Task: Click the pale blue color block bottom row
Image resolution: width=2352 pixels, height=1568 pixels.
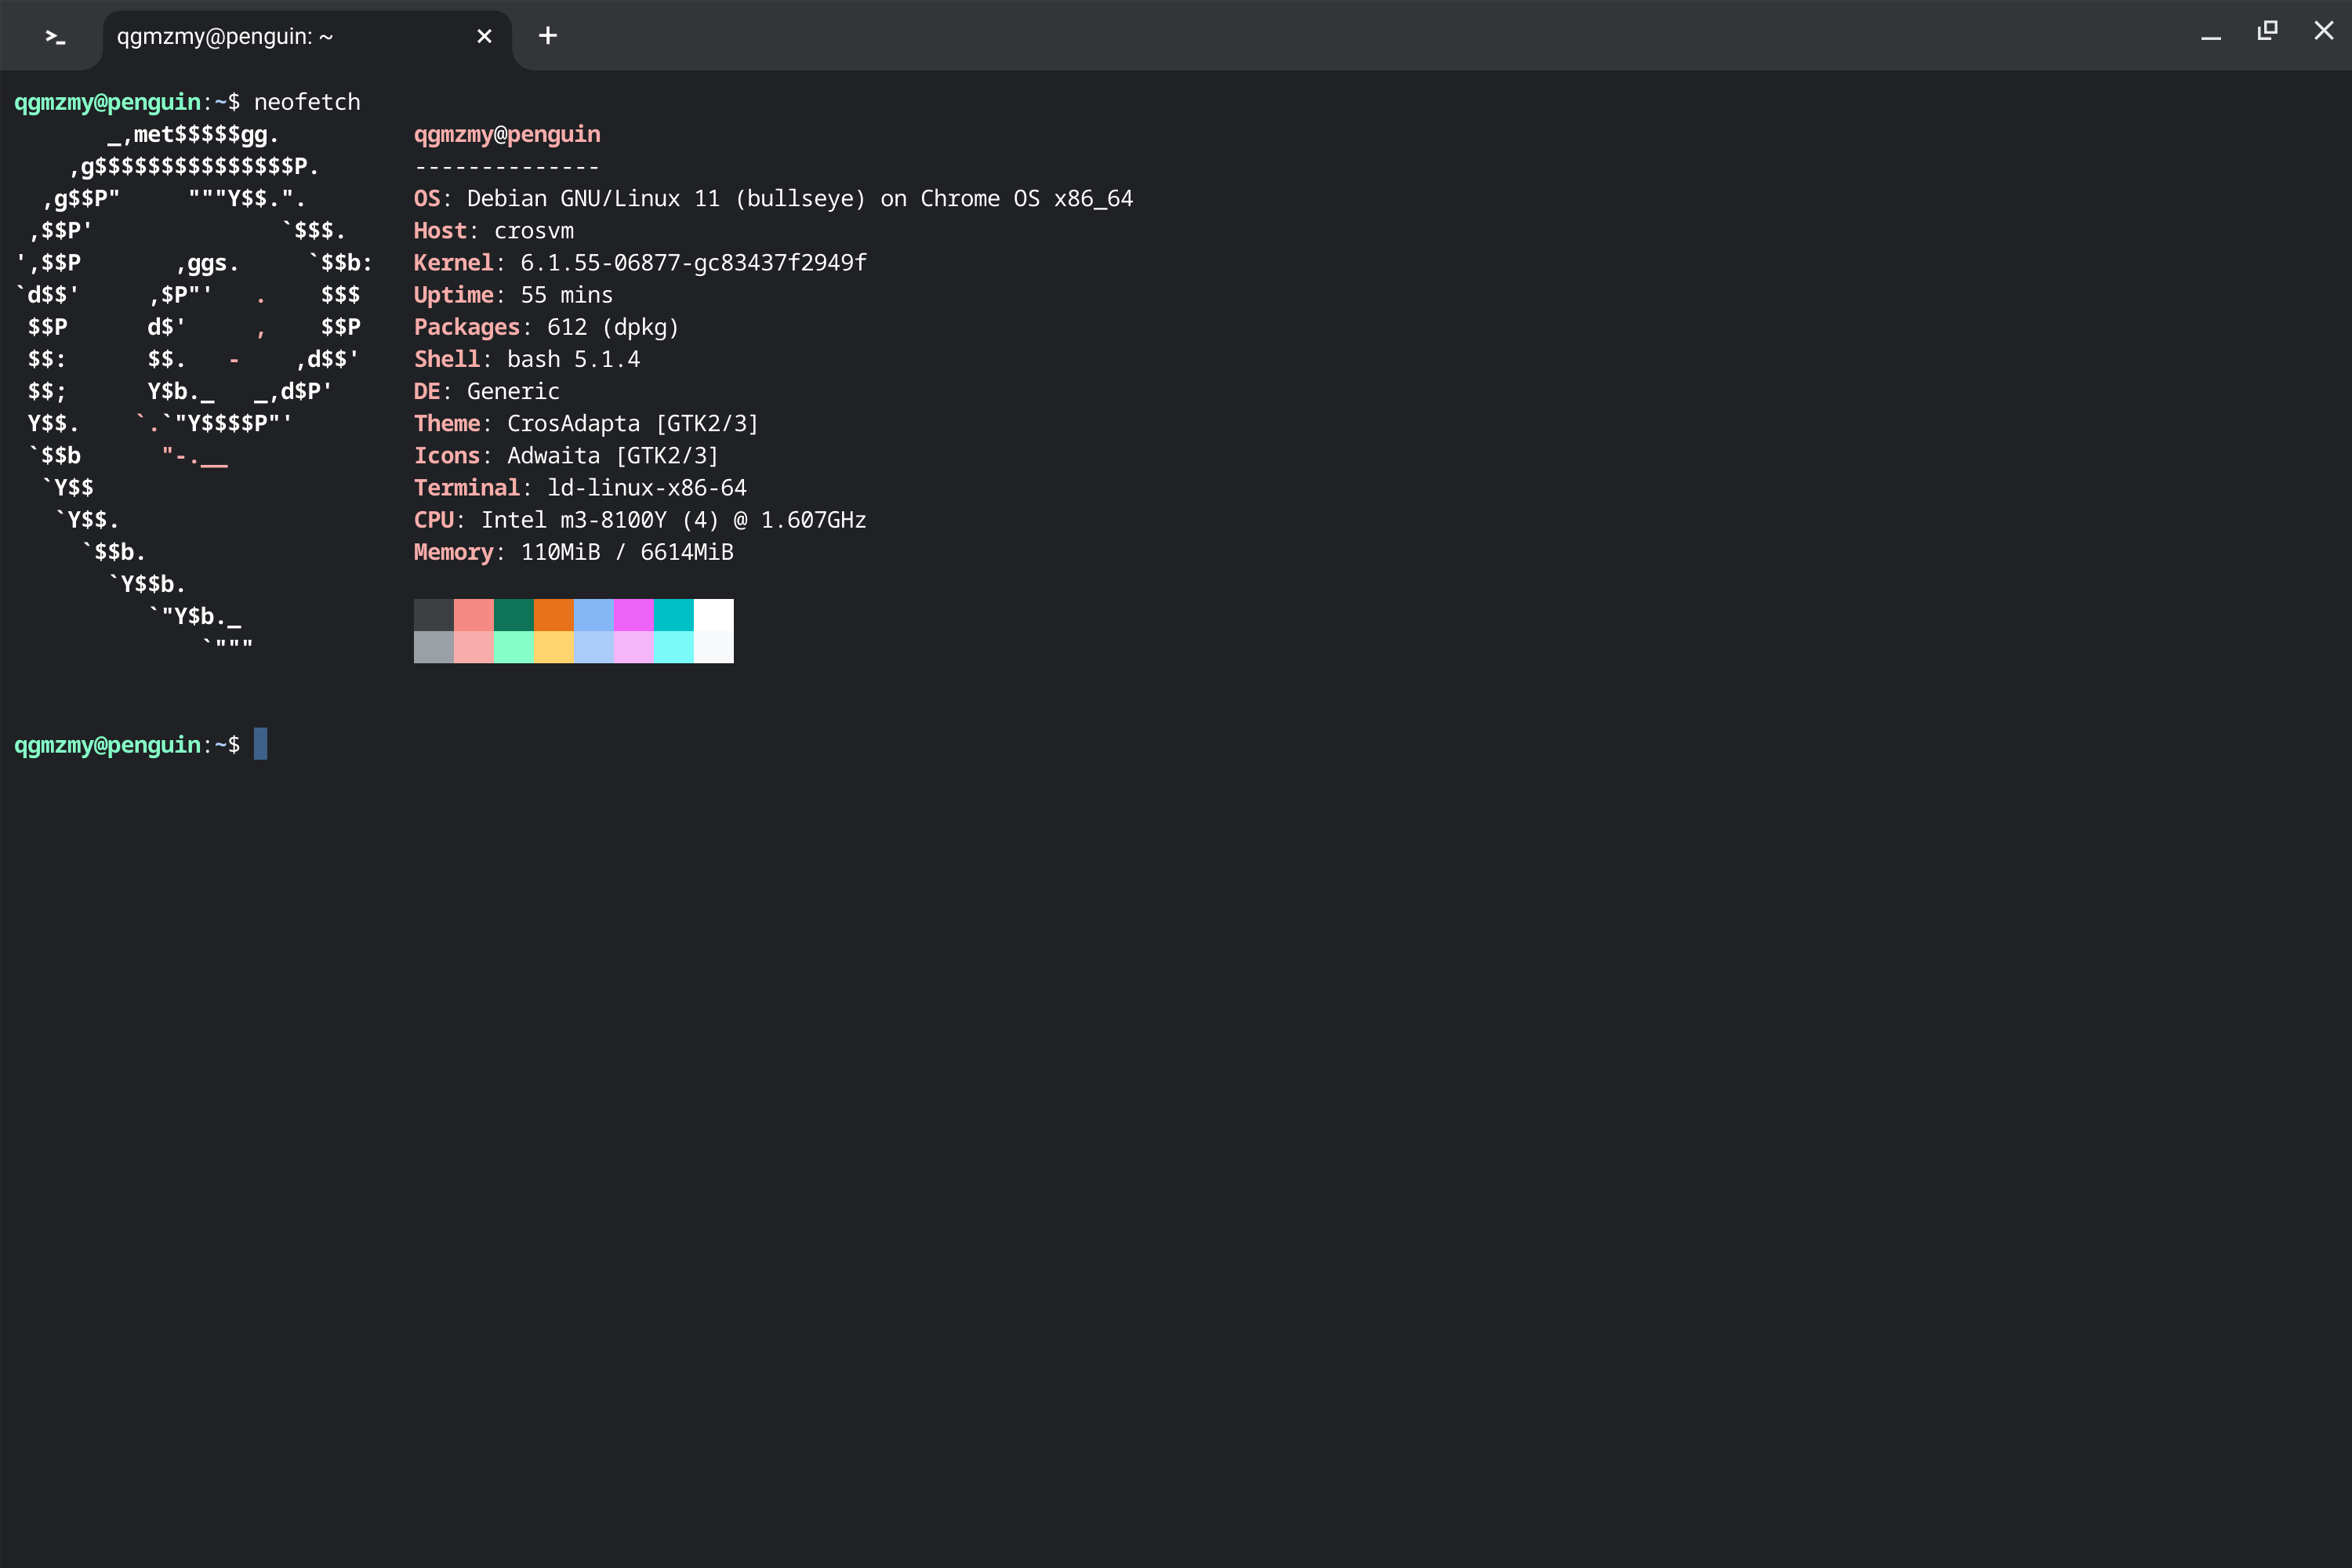Action: point(594,647)
